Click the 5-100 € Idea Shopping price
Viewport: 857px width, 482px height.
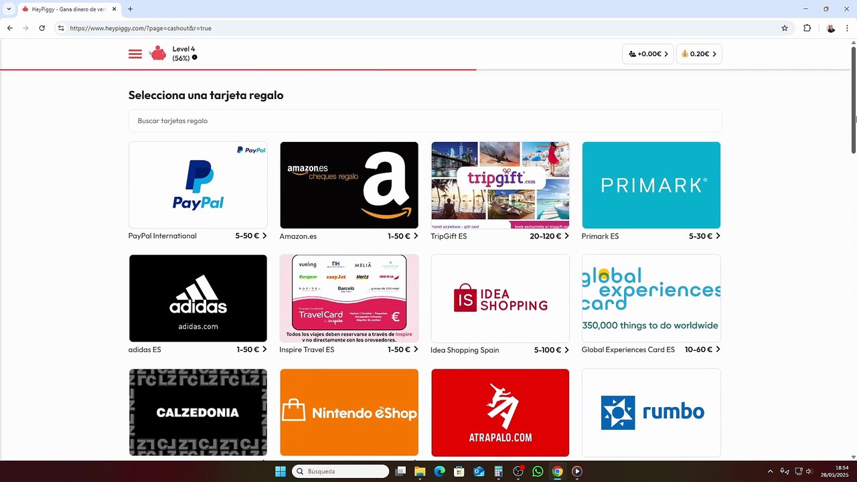coord(548,350)
